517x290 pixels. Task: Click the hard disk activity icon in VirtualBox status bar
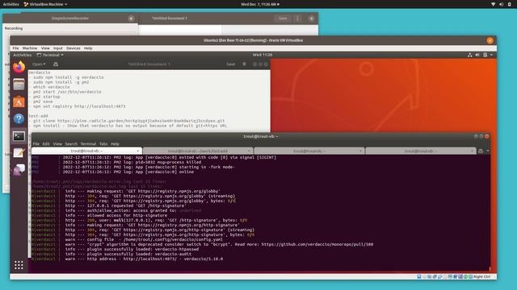[419, 277]
